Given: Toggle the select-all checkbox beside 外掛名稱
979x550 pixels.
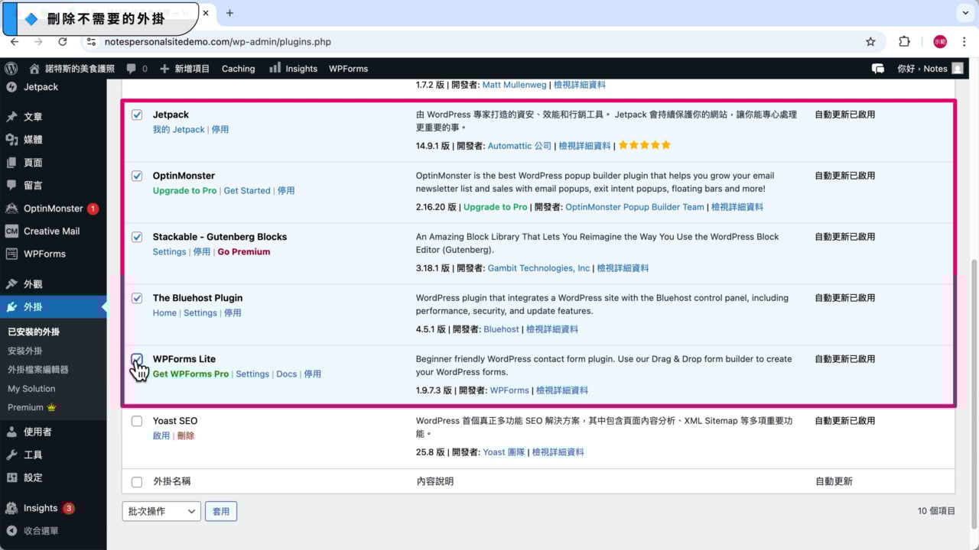Looking at the screenshot, I should [x=137, y=482].
